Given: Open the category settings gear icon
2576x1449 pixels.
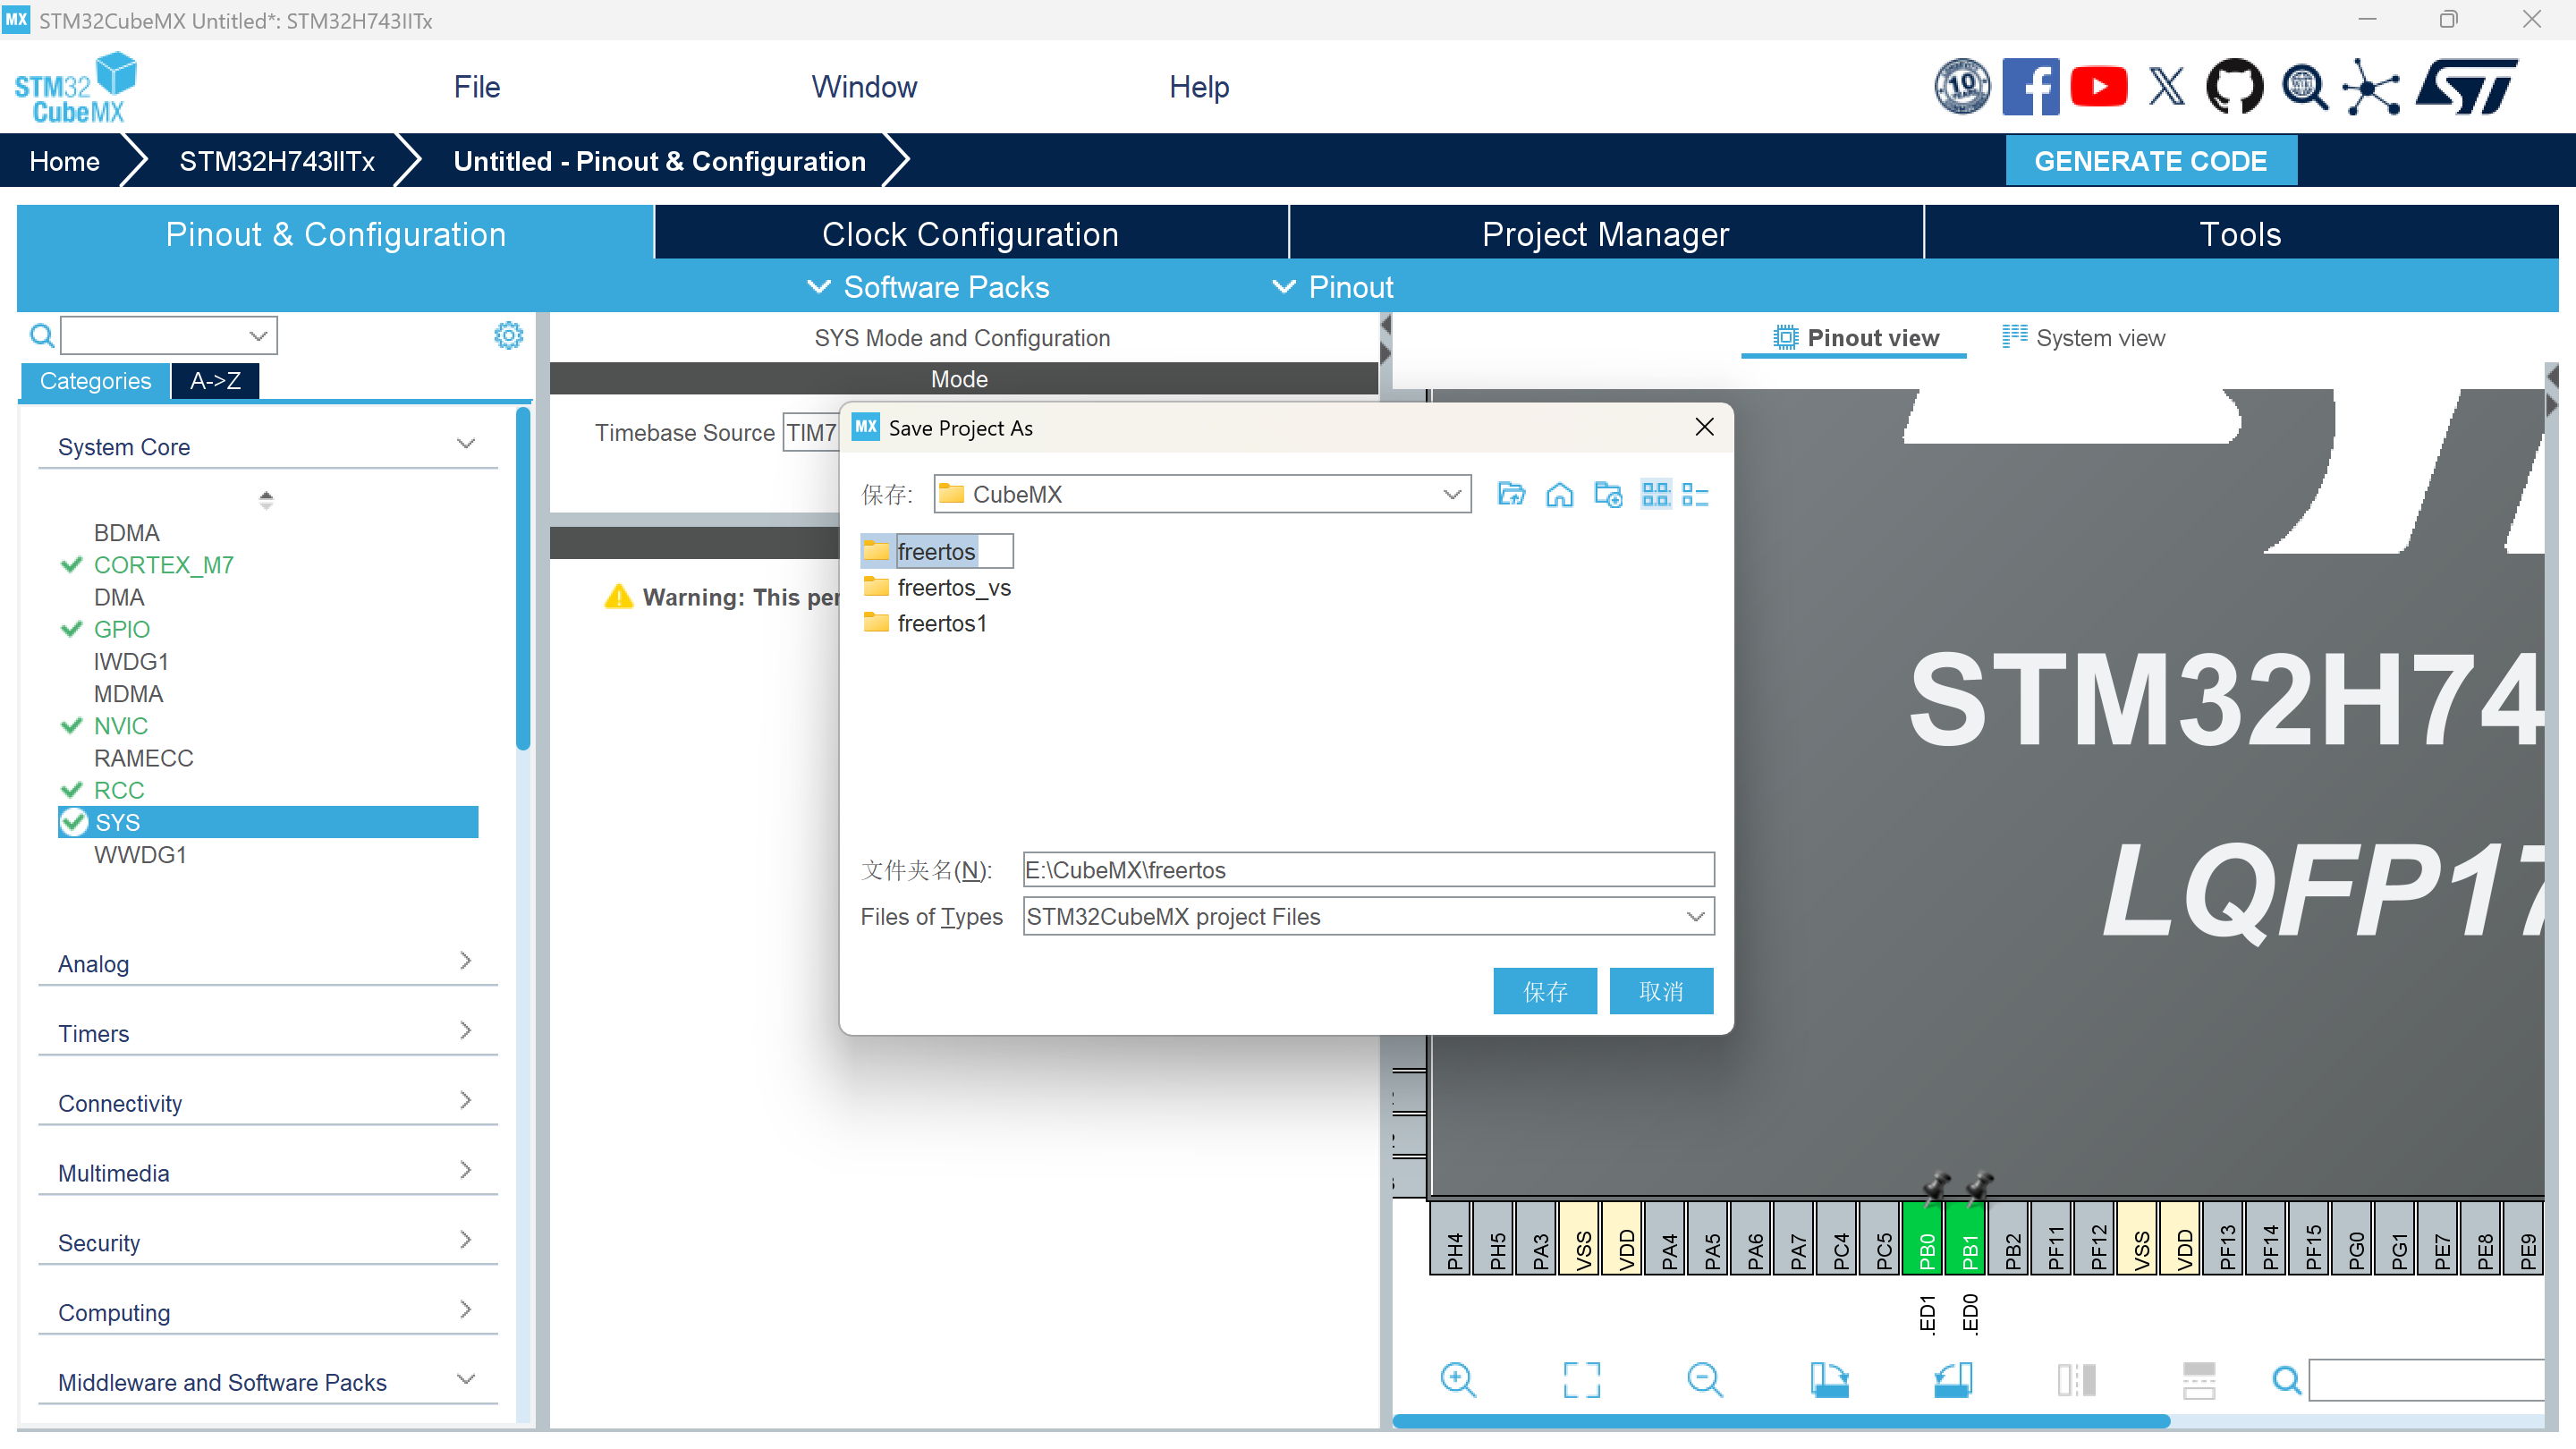Looking at the screenshot, I should pyautogui.click(x=508, y=336).
